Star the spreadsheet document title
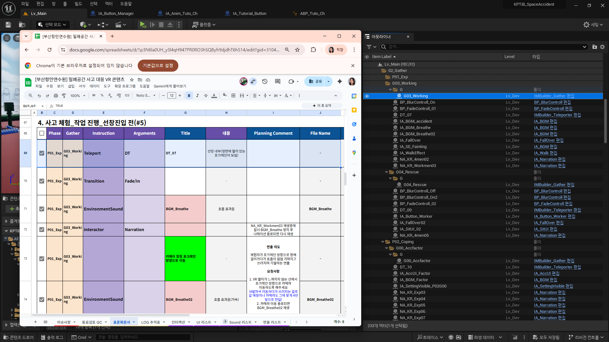609x342 pixels. pos(132,80)
